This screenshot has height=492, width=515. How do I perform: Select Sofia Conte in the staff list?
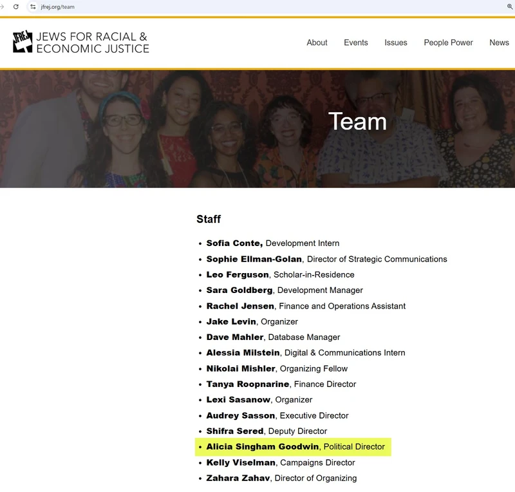[234, 243]
